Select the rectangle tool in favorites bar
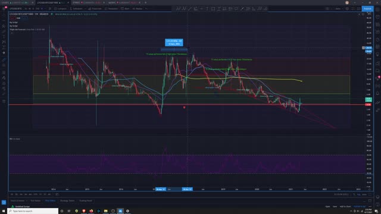The image size is (381, 214). 213,8
